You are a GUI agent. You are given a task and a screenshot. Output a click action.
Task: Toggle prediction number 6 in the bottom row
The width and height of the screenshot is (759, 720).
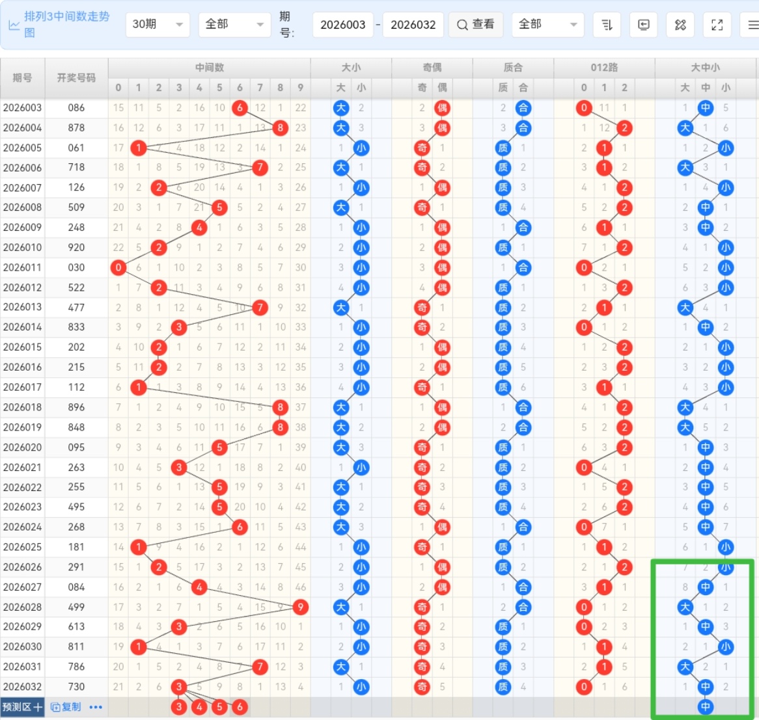click(240, 707)
